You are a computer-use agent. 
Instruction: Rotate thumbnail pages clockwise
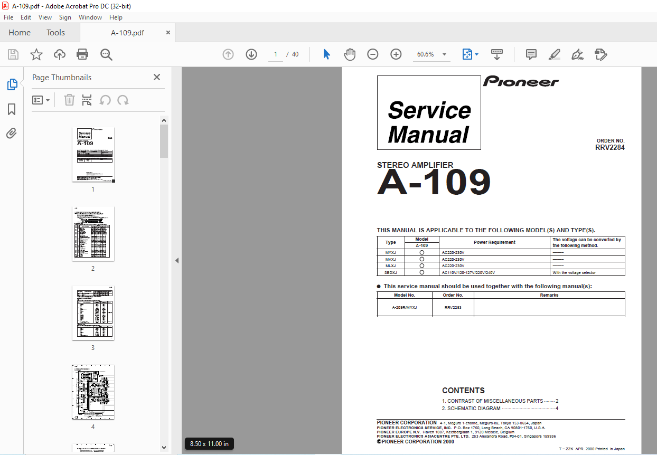[123, 100]
